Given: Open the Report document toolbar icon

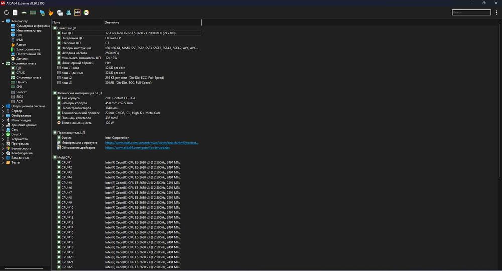Looking at the screenshot, I should click(15, 13).
